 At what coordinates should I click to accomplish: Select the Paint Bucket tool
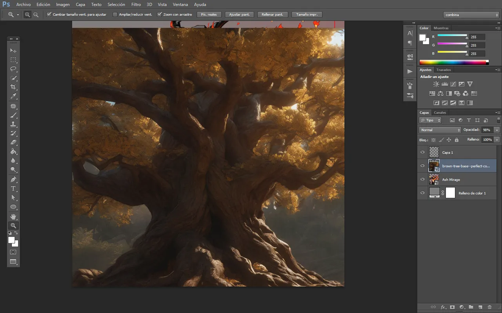coord(13,151)
